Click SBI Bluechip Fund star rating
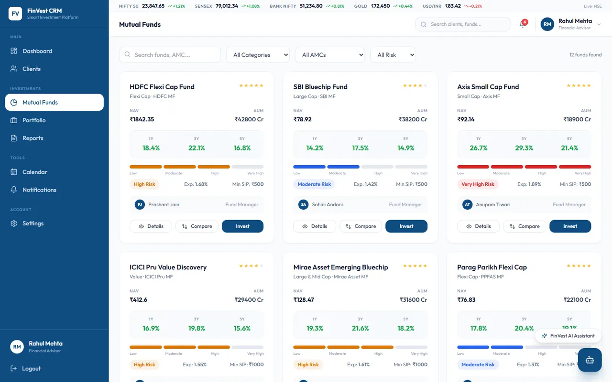This screenshot has width=612, height=382. coord(415,85)
